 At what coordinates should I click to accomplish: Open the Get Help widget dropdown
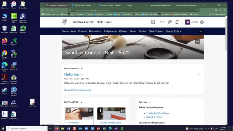point(150,102)
